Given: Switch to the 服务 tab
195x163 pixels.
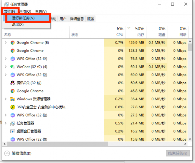Looking at the screenshot, I should (90, 19).
